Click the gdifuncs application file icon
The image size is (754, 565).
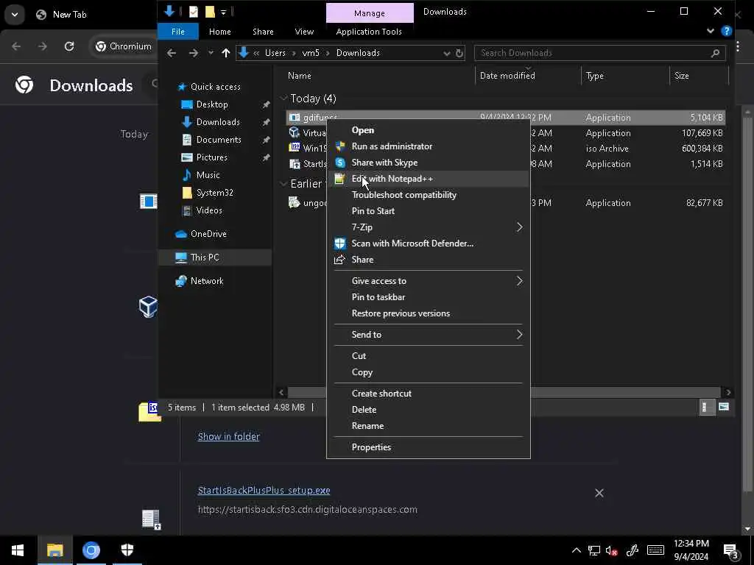coord(295,117)
